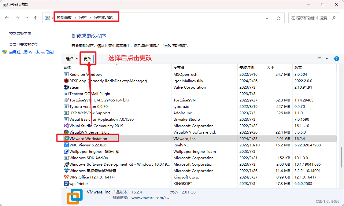
Task: Click the window title bar icon
Action: pos(5,5)
